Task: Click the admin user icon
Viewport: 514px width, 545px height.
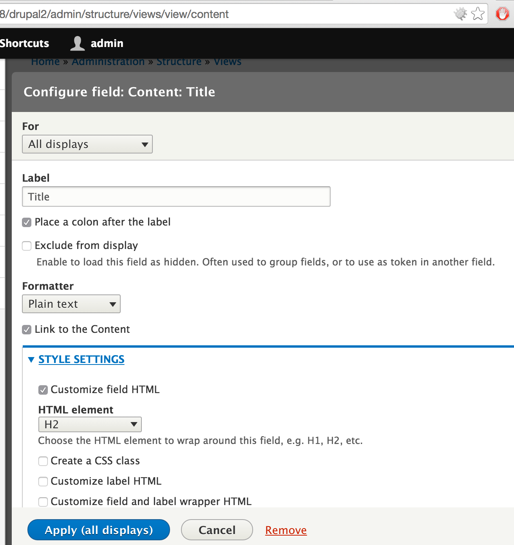Action: (x=77, y=43)
